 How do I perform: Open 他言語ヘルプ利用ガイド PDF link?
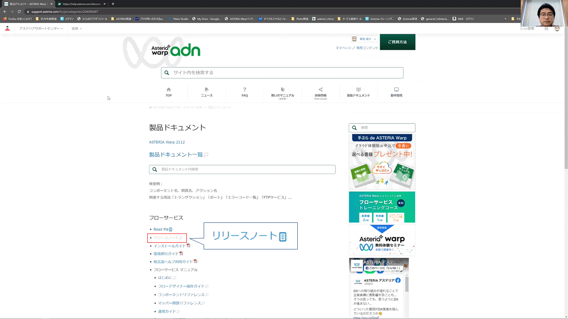pos(173,262)
